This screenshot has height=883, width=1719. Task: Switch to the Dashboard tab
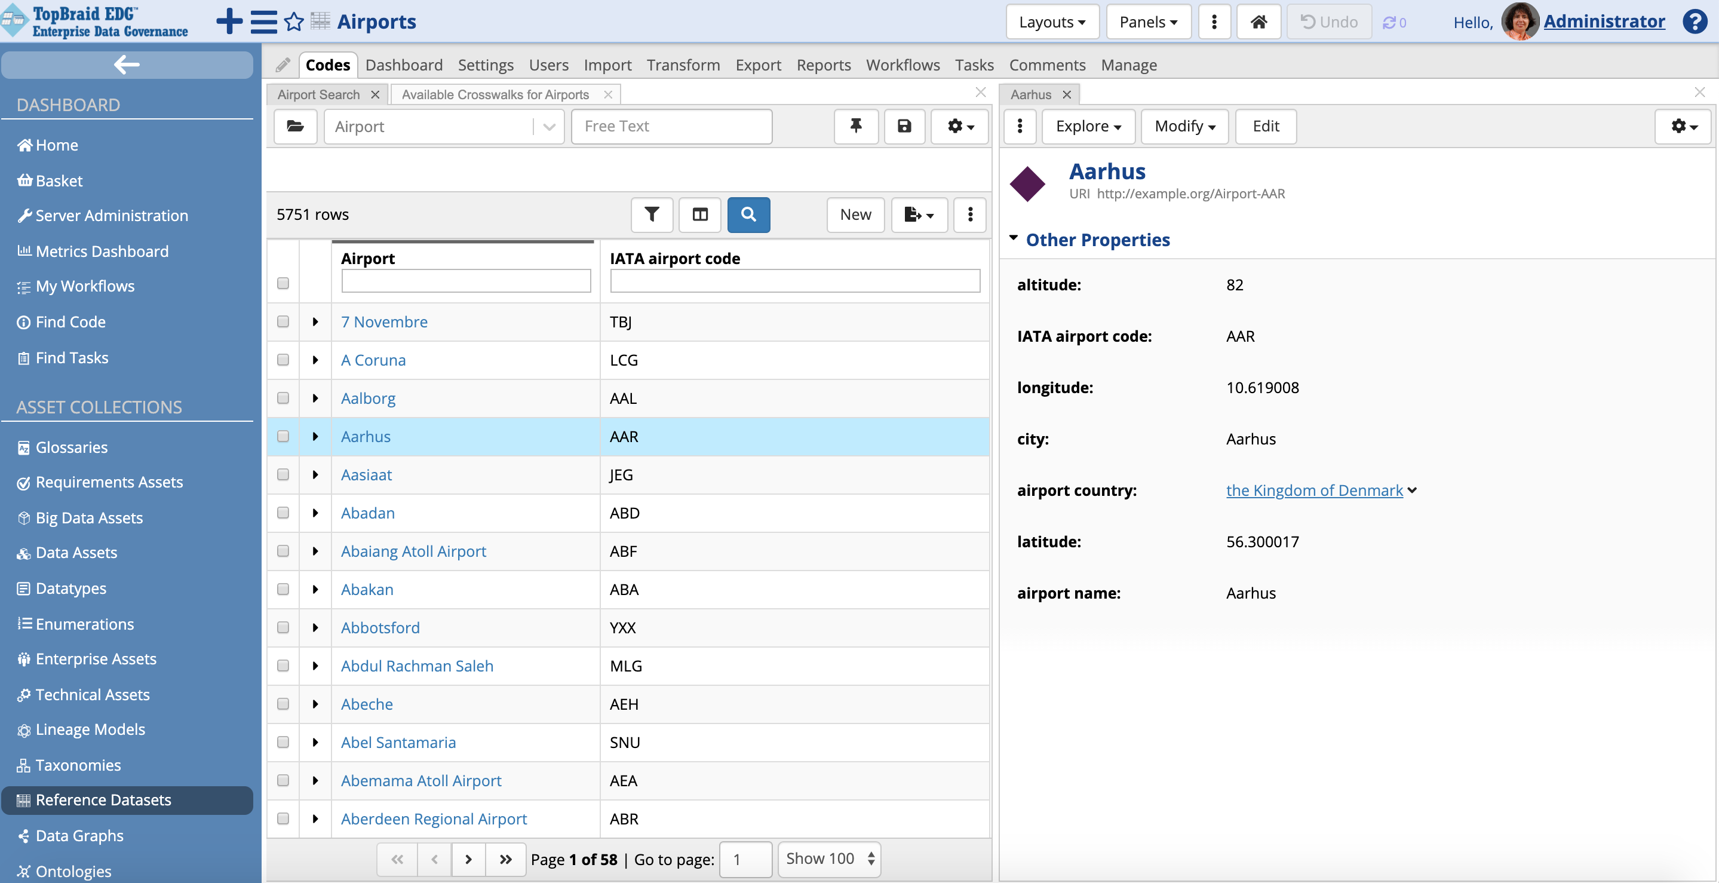point(404,65)
